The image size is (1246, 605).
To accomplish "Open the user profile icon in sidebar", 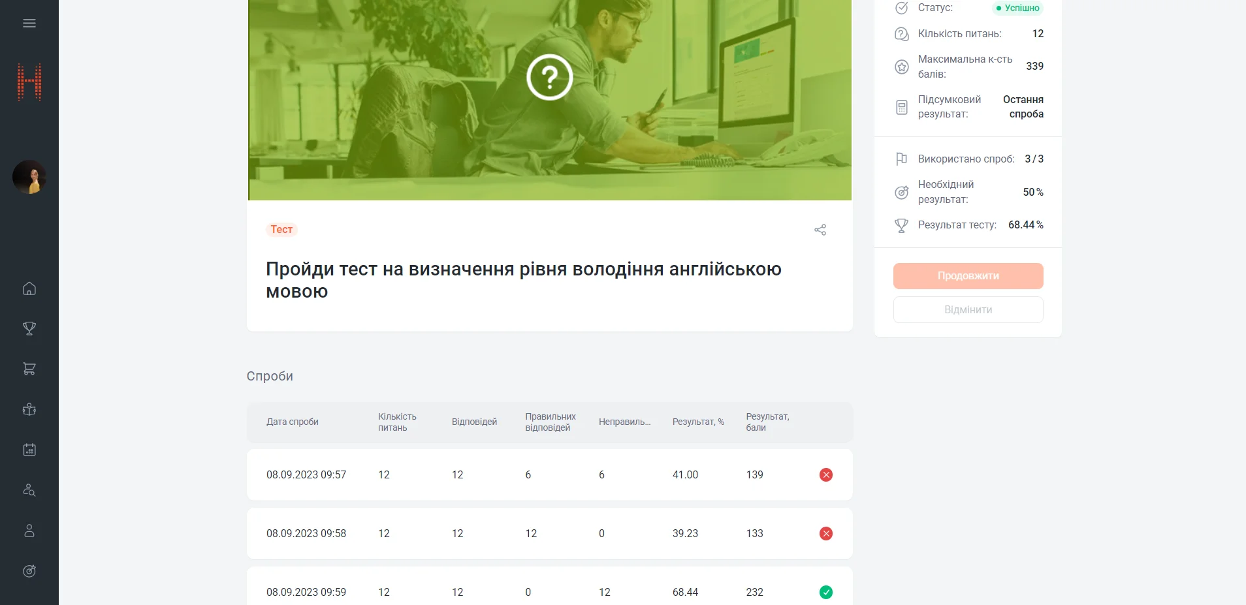I will click(29, 531).
